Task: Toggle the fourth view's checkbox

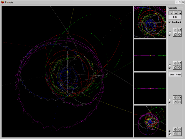Action: click(x=170, y=134)
